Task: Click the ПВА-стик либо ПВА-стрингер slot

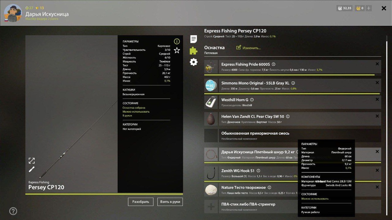Action: [x=293, y=207]
